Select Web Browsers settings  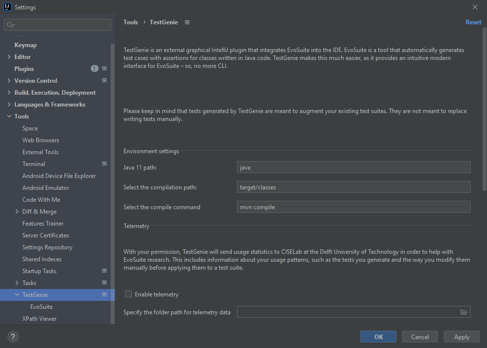tap(41, 140)
